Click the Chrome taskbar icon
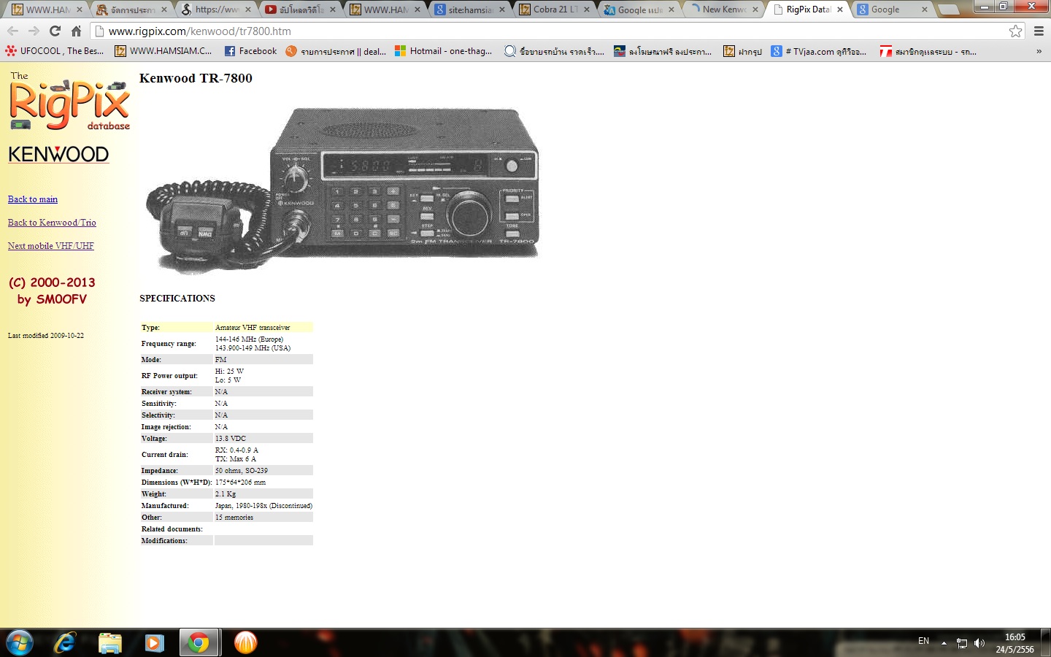The height and width of the screenshot is (657, 1051). tap(198, 642)
